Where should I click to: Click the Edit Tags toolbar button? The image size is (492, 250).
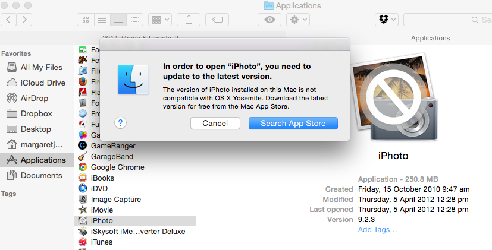pyautogui.click(x=217, y=20)
